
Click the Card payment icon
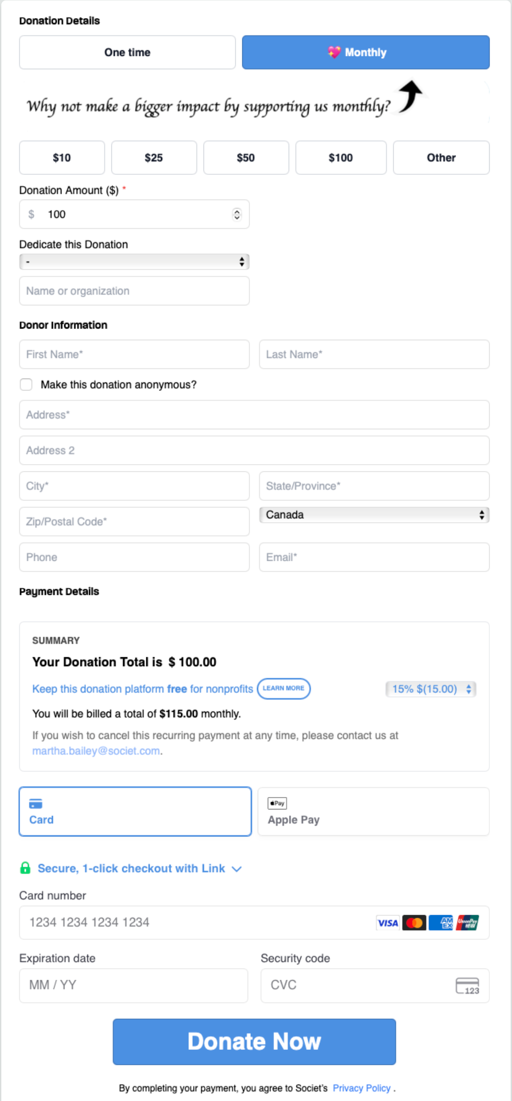coord(36,803)
